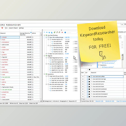Open the Settings menu
The width and height of the screenshot is (126, 126).
click(21, 28)
